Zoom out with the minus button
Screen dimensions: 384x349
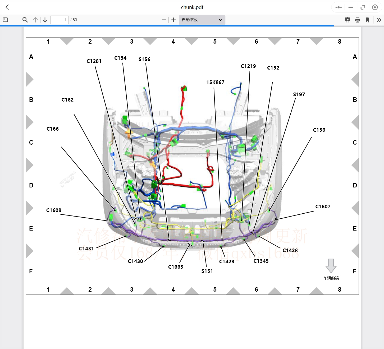point(164,20)
